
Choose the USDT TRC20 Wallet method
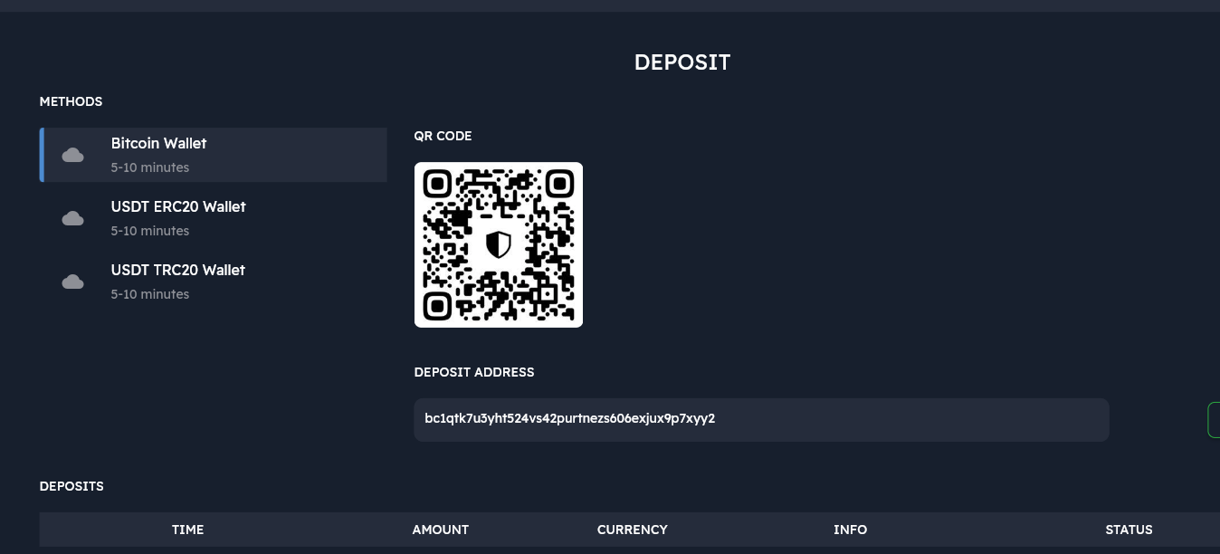tap(214, 282)
